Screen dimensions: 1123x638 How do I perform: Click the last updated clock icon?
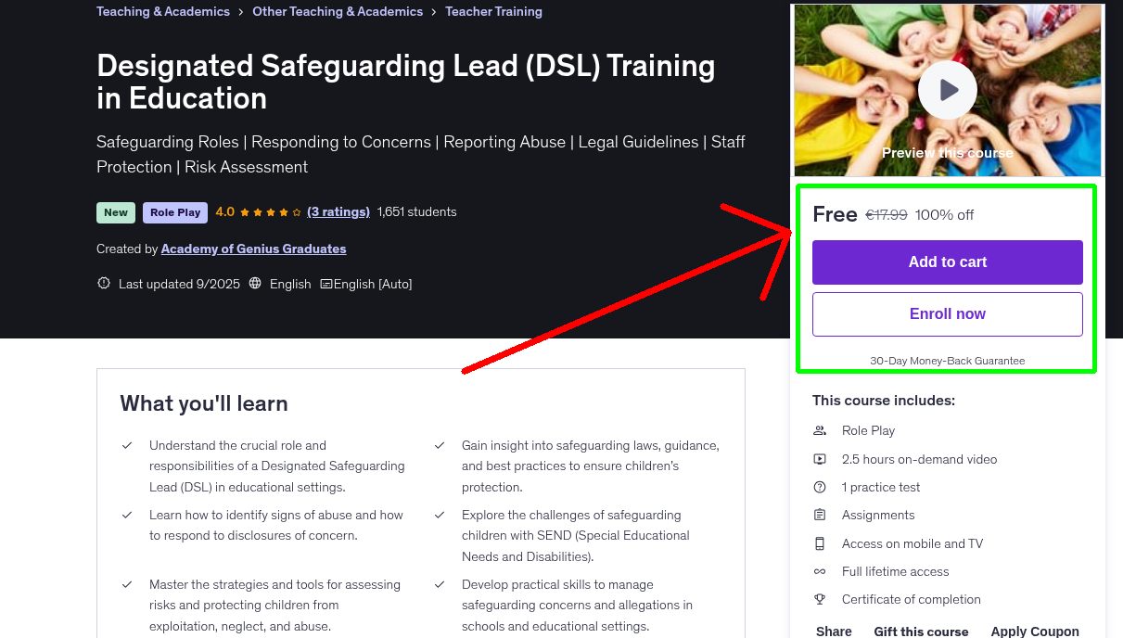click(x=103, y=283)
